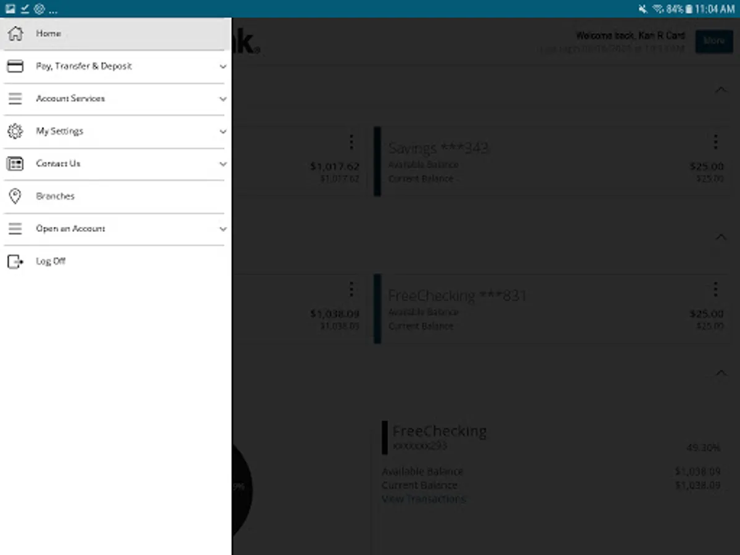740x555 pixels.
Task: Select Branches menu item
Action: pyautogui.click(x=116, y=196)
